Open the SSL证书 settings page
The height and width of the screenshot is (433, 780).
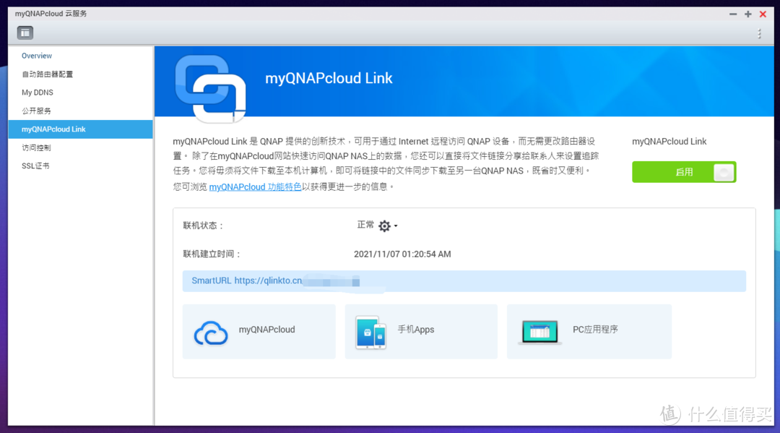click(35, 165)
